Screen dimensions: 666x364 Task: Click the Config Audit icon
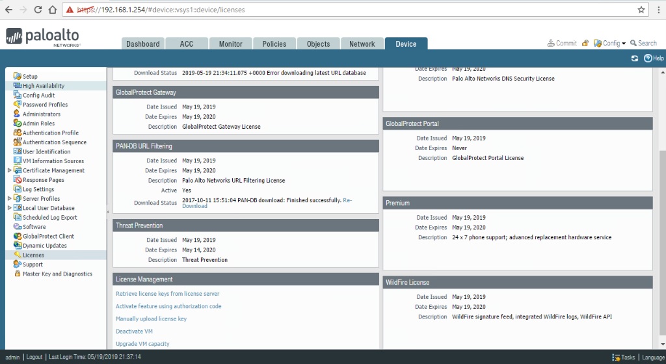click(x=17, y=95)
